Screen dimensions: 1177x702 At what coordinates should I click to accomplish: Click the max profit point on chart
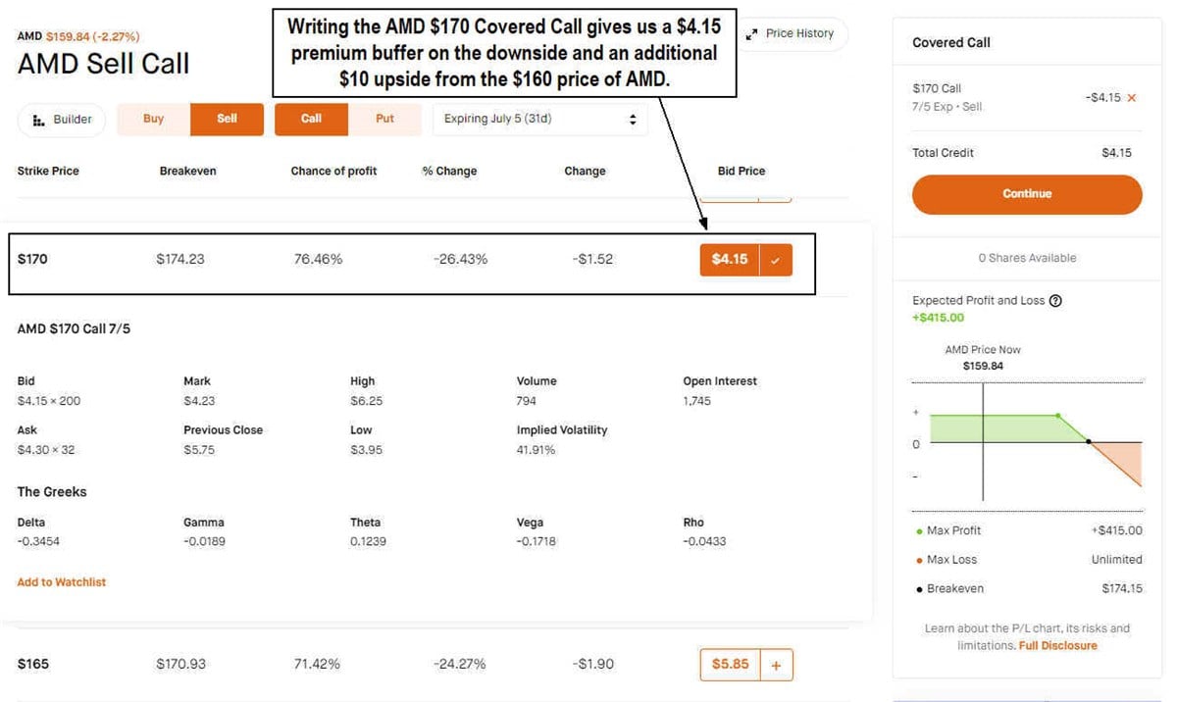pos(1057,416)
